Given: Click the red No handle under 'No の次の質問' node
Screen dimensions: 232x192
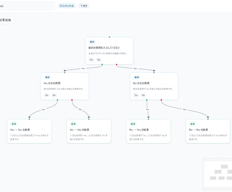Looking at the screenshot, I should pyautogui.click(x=161, y=100).
